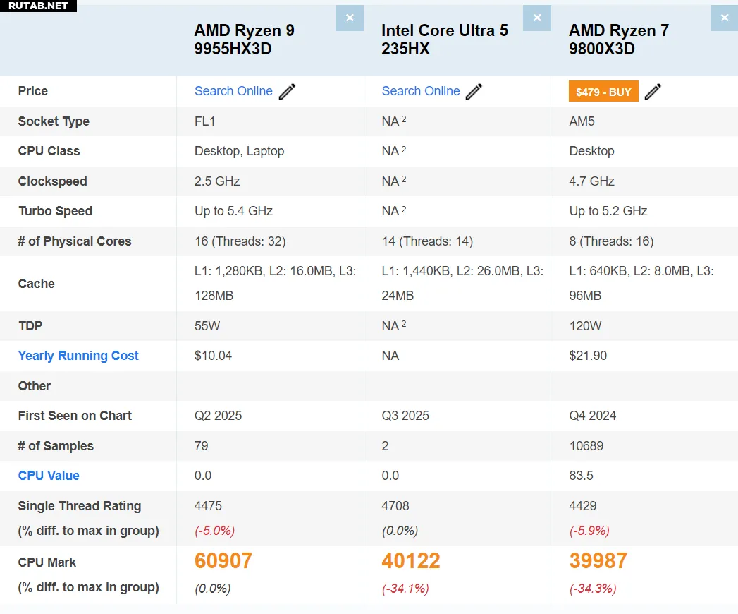Click the Q3 2025 first seen value
The height and width of the screenshot is (614, 738).
pos(405,416)
